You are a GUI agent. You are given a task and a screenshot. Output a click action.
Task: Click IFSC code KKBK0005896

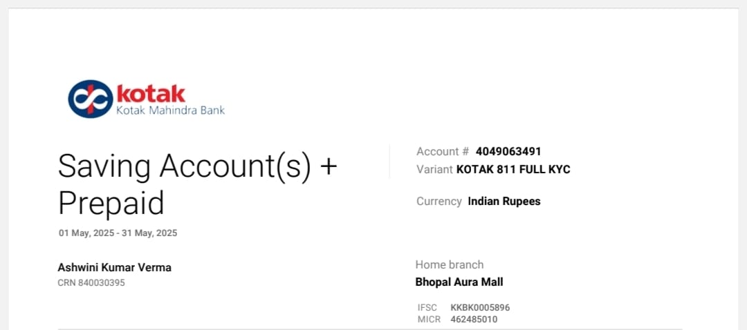click(480, 307)
